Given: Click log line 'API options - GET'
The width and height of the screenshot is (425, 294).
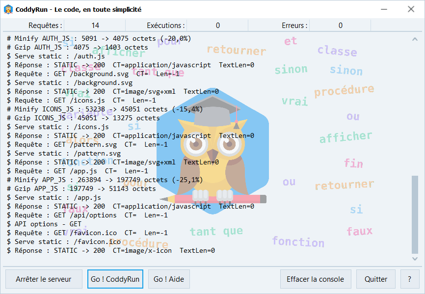Looking at the screenshot, I should tap(44, 224).
